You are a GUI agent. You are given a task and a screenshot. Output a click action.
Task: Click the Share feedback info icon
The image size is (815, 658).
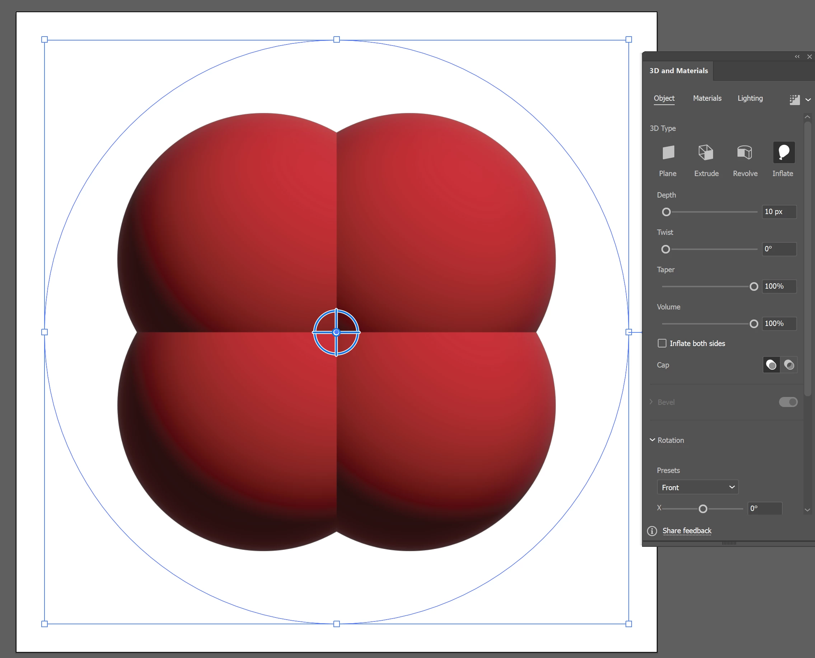652,531
